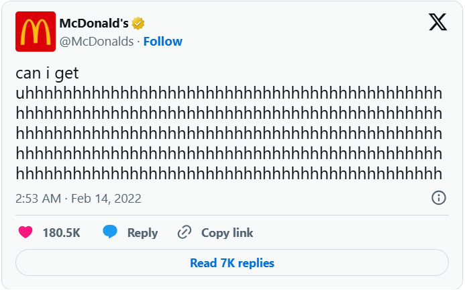This screenshot has height=292, width=465.
Task: Click the McDonald's golden arches avatar
Action: coord(36,32)
